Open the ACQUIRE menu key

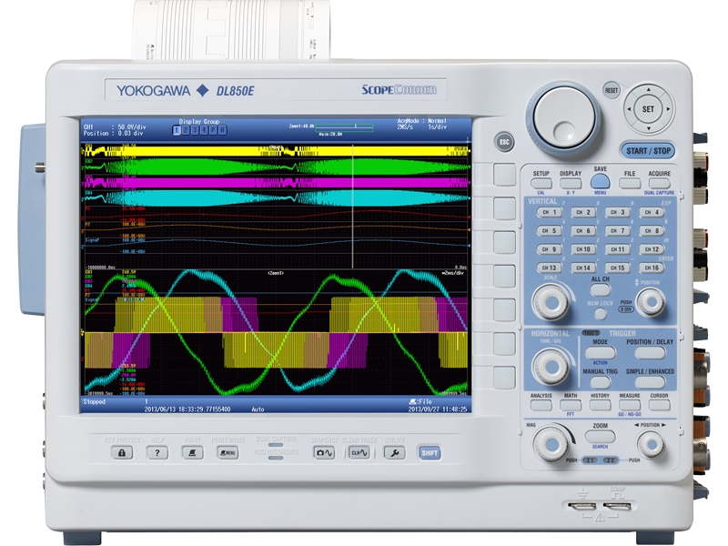[x=659, y=184]
